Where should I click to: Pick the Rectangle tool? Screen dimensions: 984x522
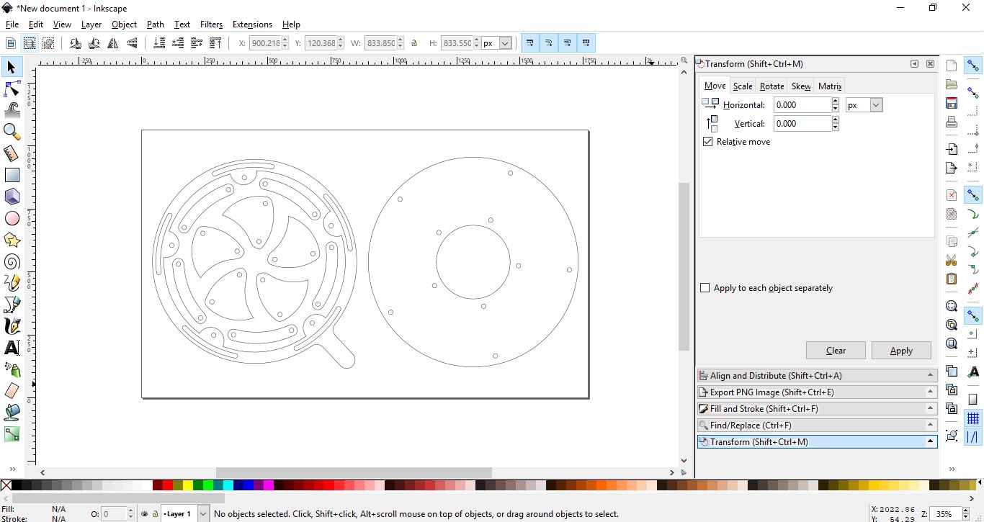click(12, 175)
